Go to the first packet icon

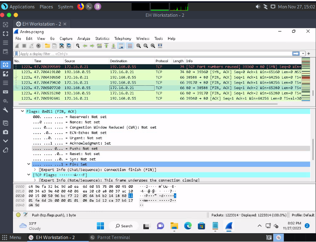click(107, 46)
